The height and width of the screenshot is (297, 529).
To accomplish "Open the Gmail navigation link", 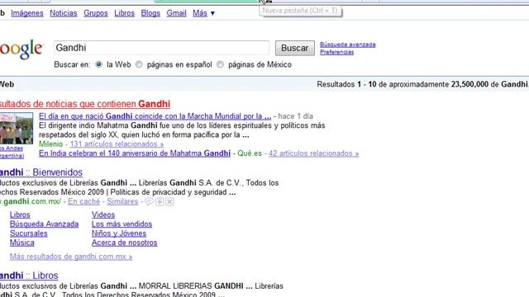I will (x=176, y=13).
